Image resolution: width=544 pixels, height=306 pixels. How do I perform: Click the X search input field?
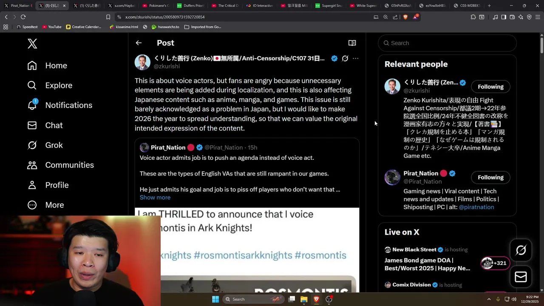[x=447, y=43]
